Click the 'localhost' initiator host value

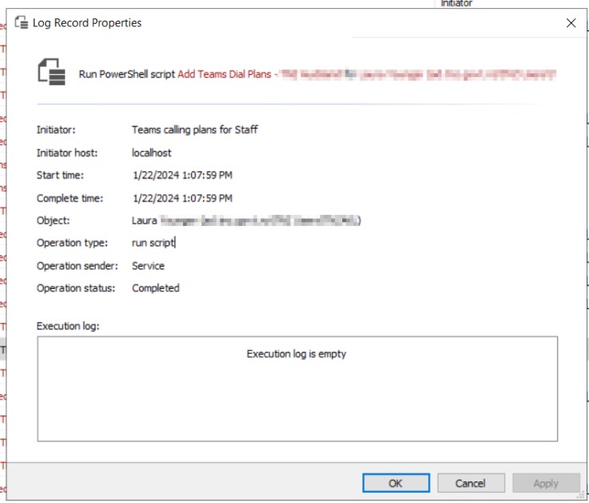151,152
